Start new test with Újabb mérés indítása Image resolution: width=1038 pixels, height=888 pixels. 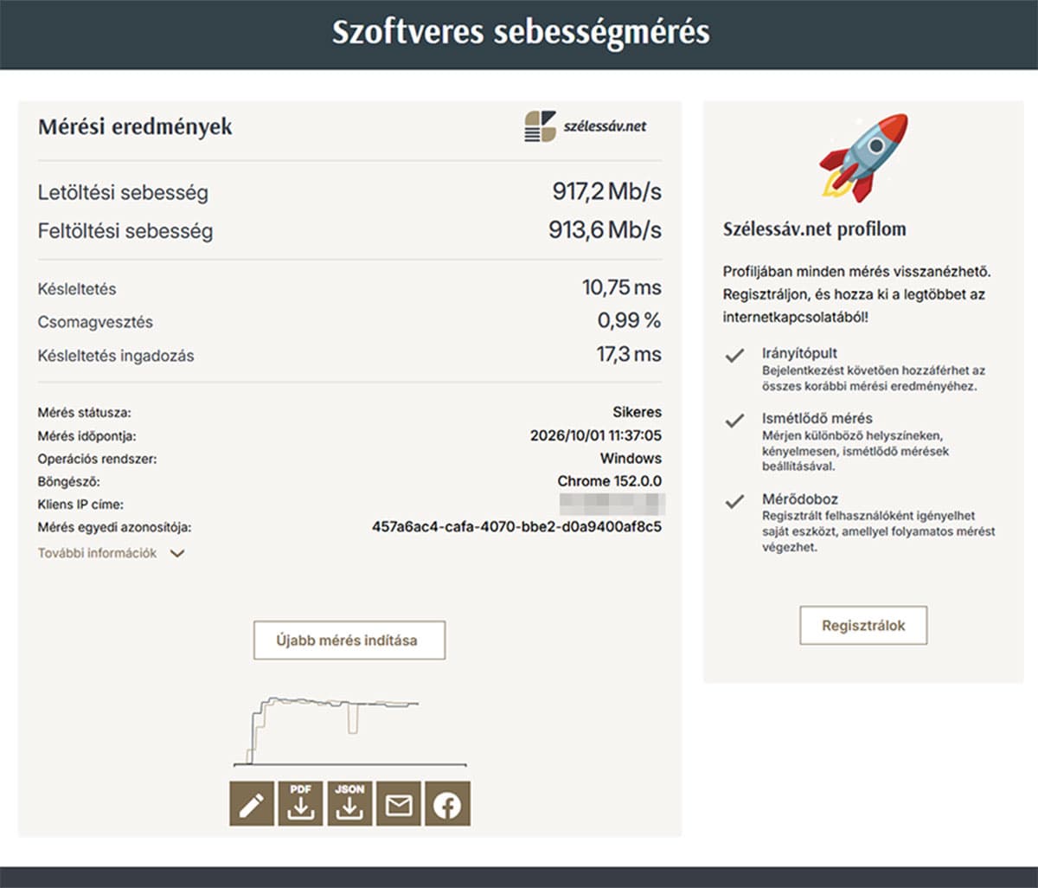click(x=349, y=640)
